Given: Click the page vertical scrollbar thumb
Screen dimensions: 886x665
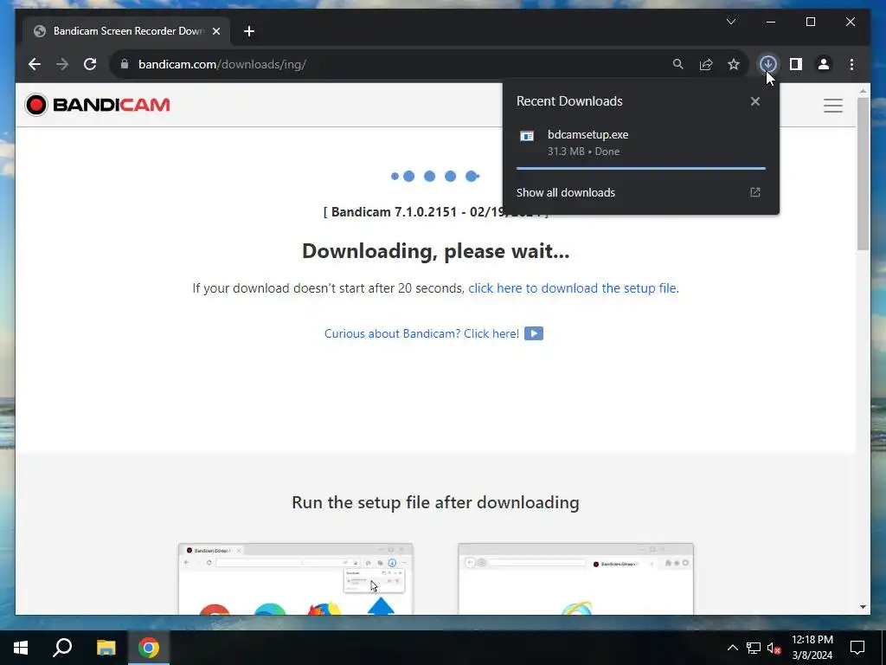Looking at the screenshot, I should (x=863, y=173).
